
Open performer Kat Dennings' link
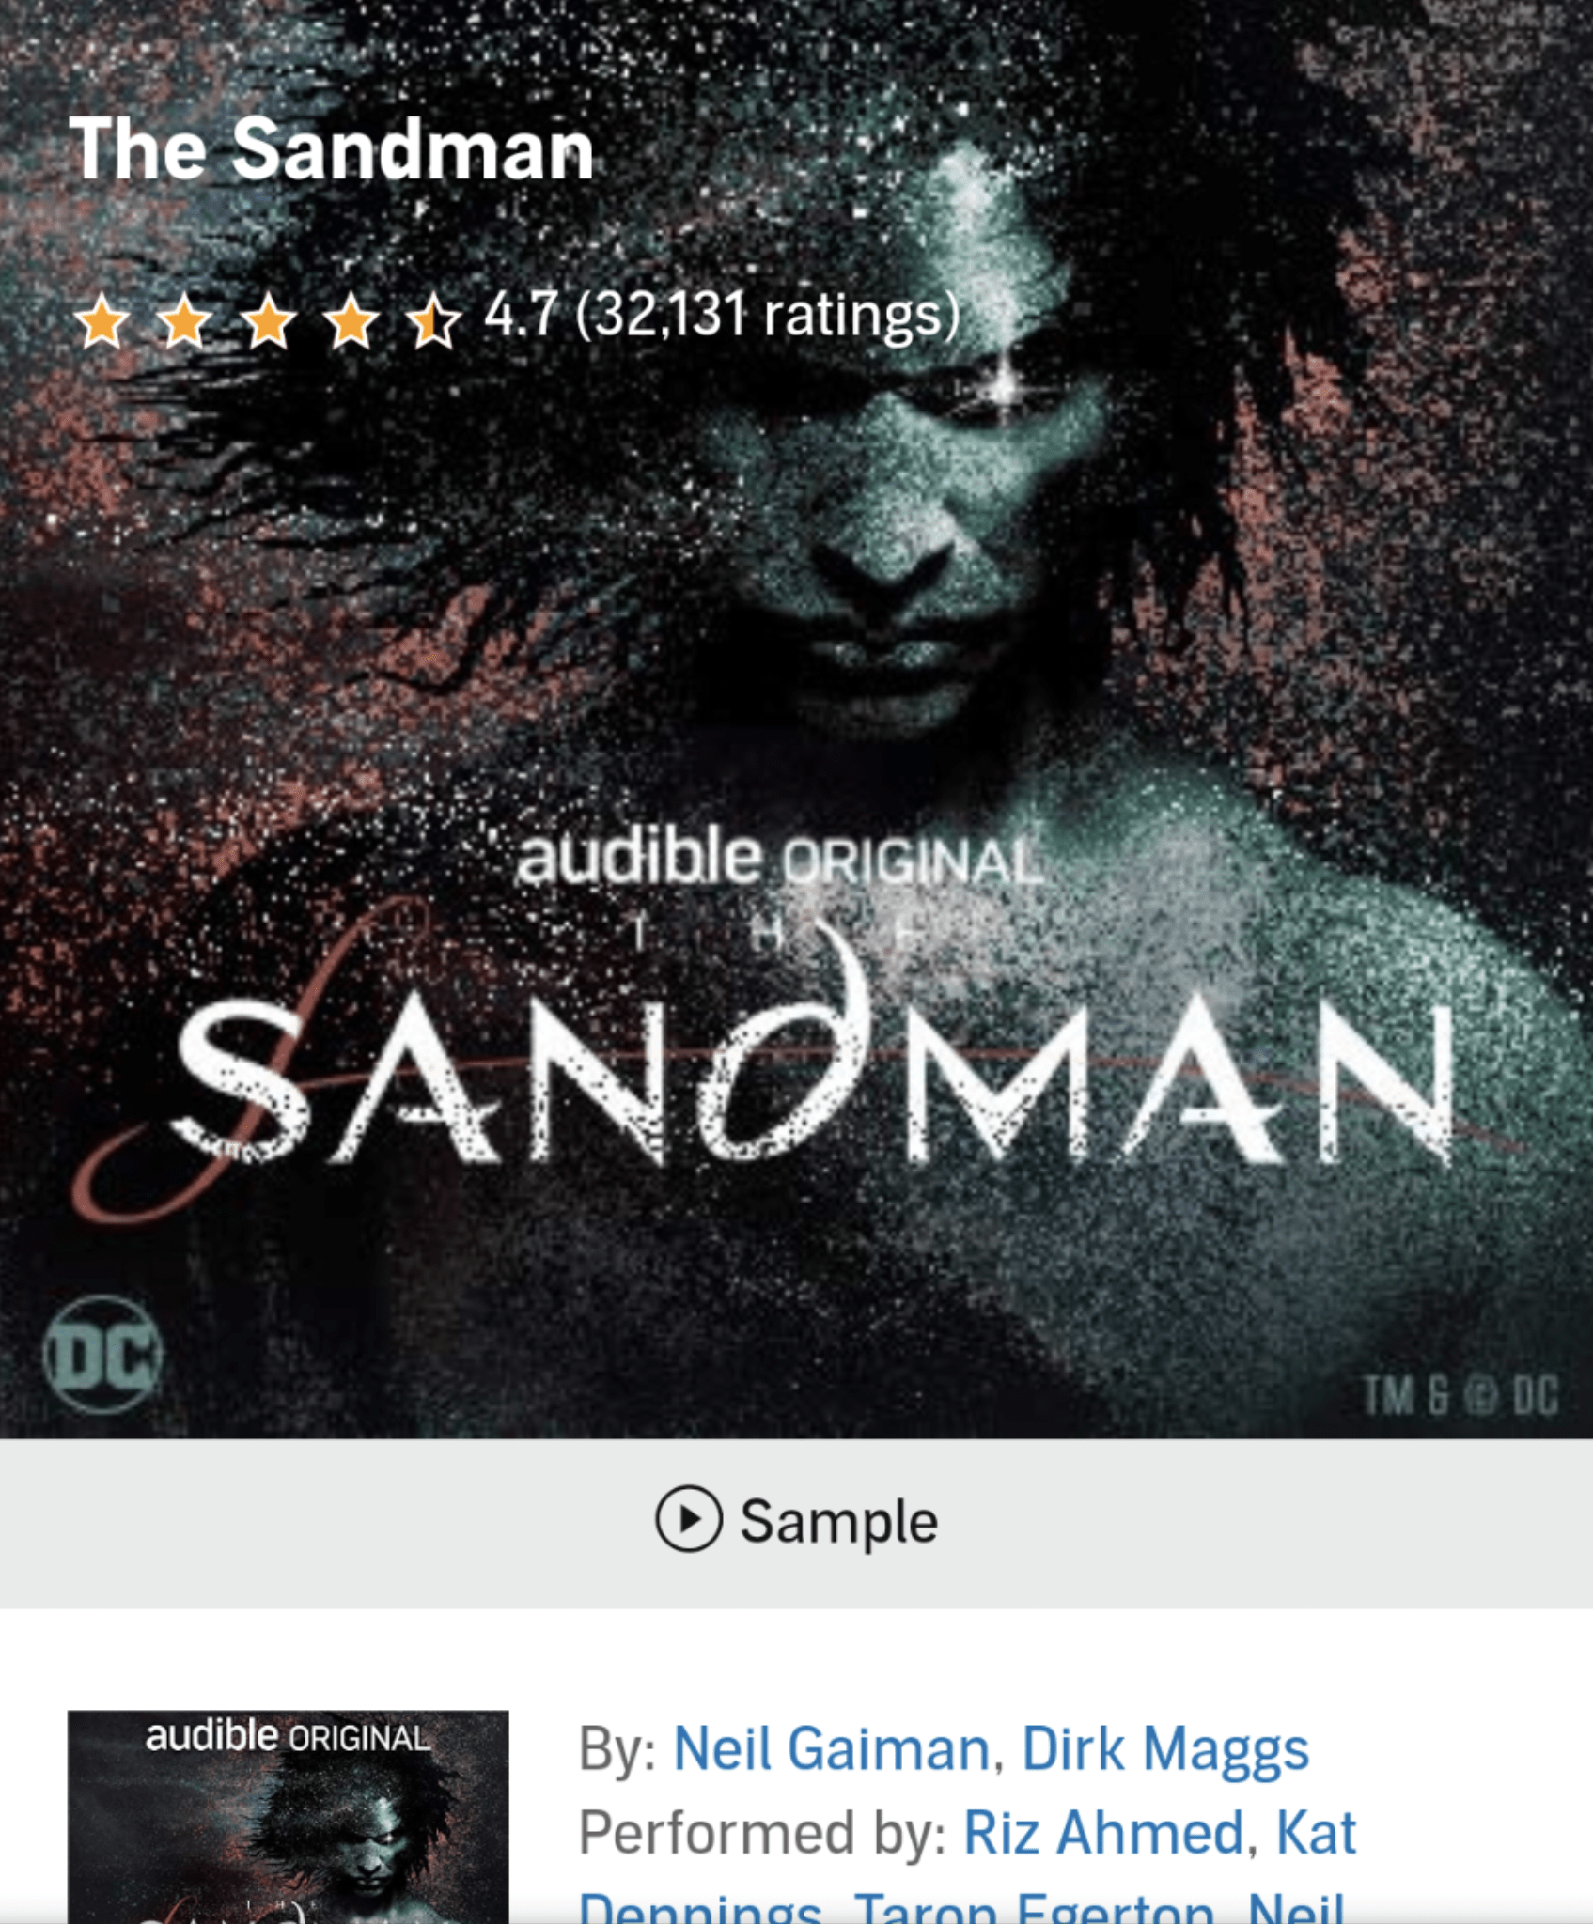[x=1316, y=1833]
